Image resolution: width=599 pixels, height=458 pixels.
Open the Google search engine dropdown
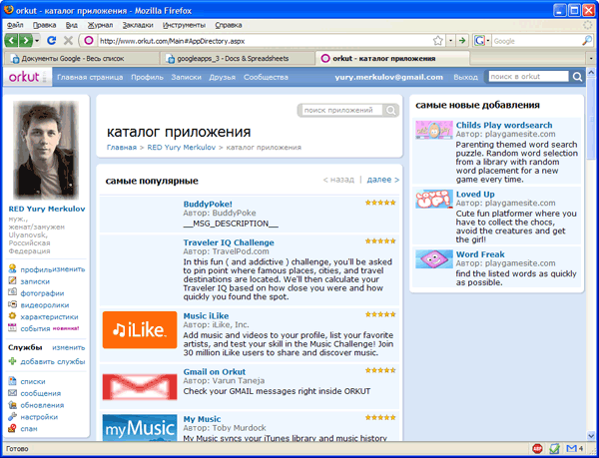tap(488, 41)
